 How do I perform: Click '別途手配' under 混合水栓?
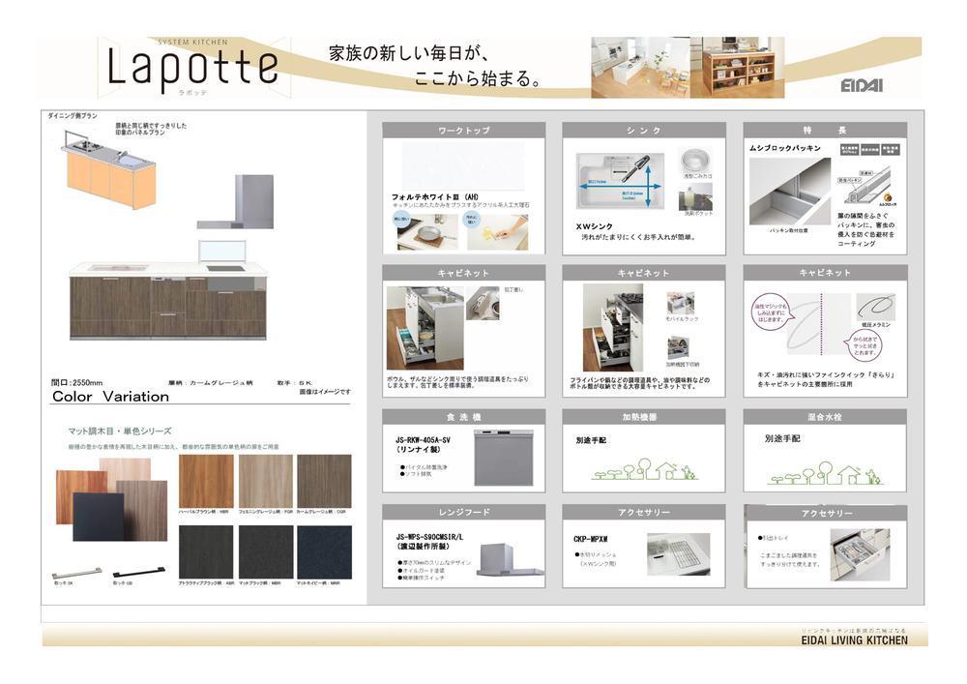tap(782, 438)
